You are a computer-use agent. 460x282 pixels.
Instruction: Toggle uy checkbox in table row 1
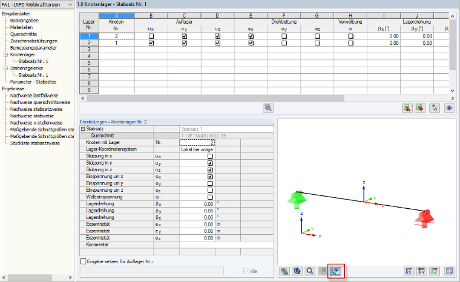(x=184, y=36)
